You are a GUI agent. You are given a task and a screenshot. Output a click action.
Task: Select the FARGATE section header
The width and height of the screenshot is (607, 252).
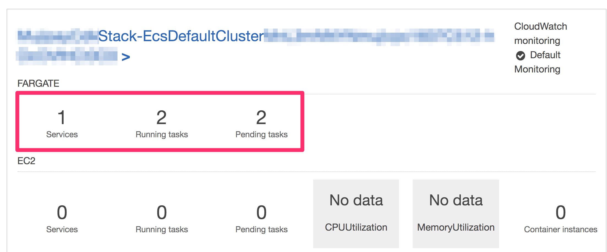(38, 83)
